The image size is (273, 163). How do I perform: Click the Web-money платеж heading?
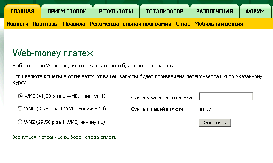pyautogui.click(x=53, y=53)
